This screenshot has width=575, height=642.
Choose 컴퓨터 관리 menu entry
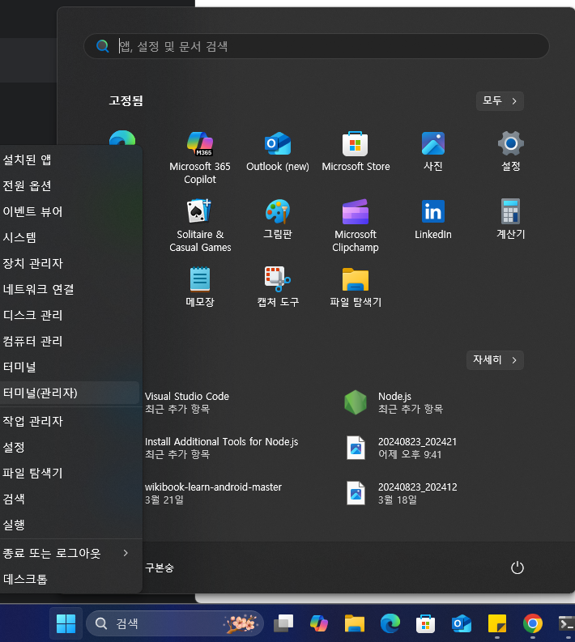click(70, 341)
